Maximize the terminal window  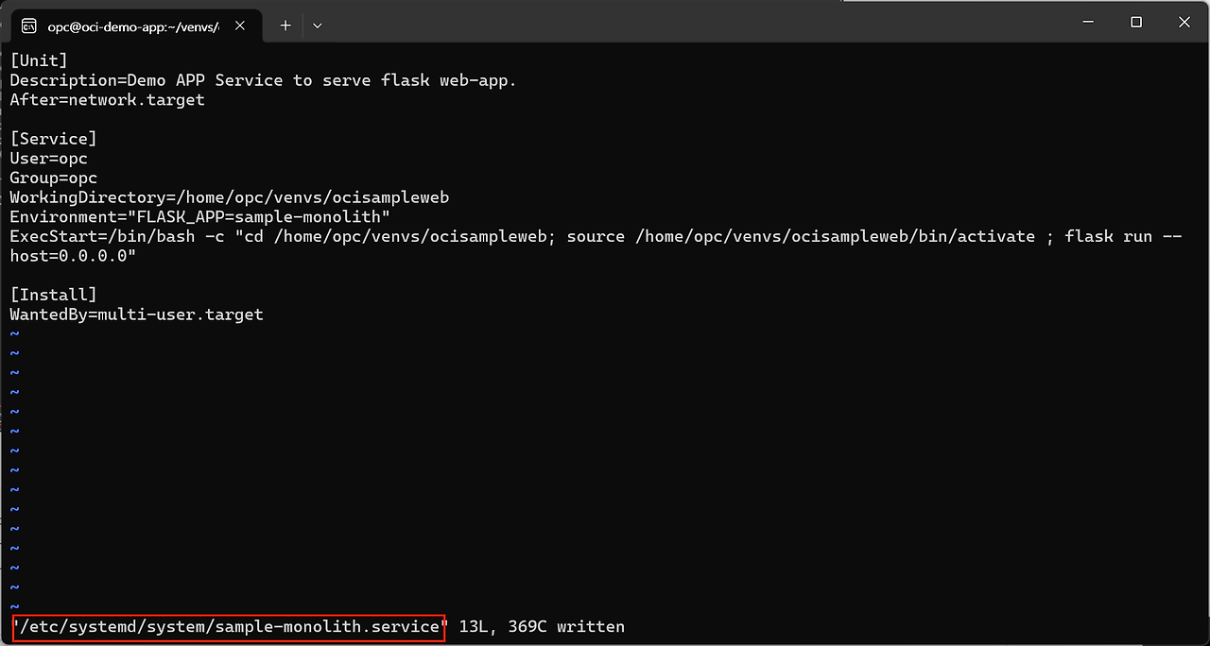click(1136, 22)
